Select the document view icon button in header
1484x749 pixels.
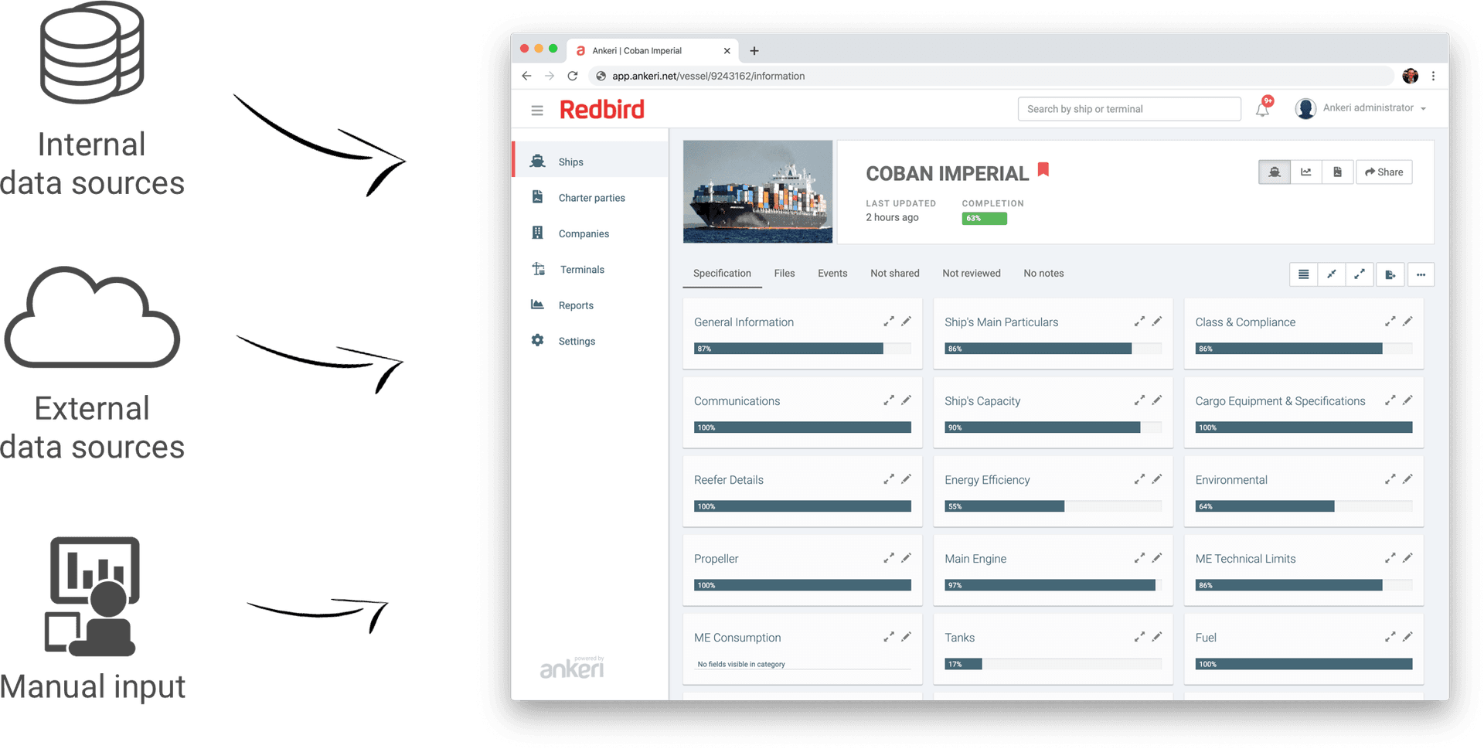coord(1338,172)
